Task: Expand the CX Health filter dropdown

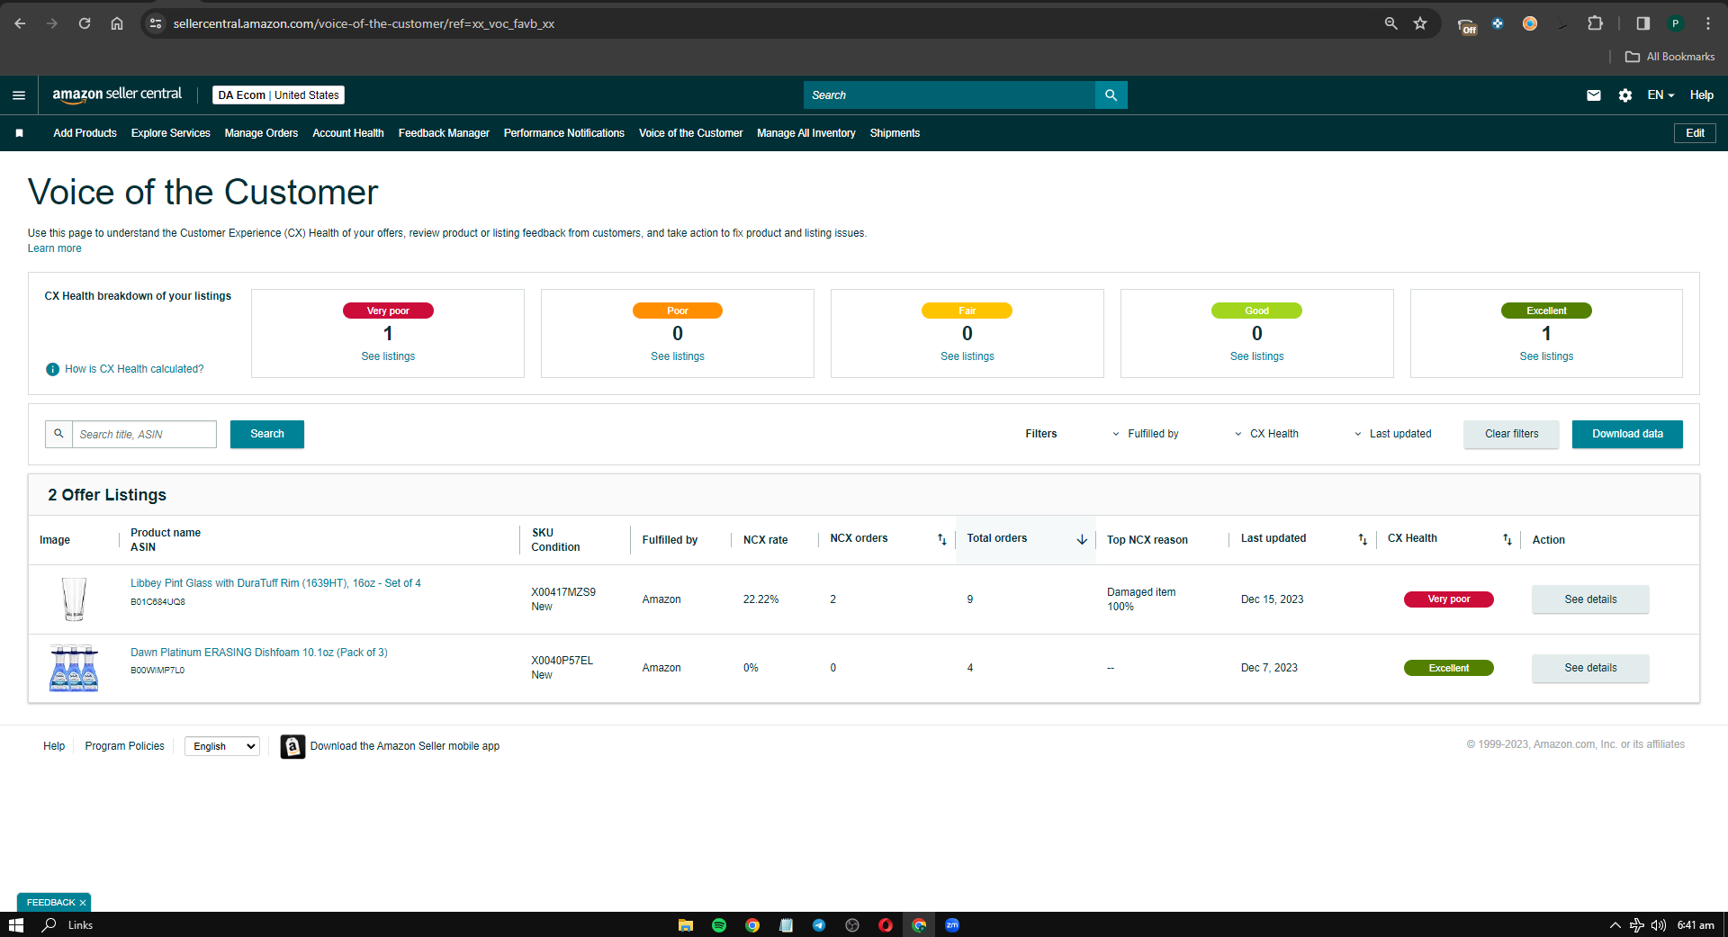Action: (x=1266, y=434)
